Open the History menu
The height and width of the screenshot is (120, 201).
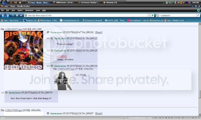point(20,10)
